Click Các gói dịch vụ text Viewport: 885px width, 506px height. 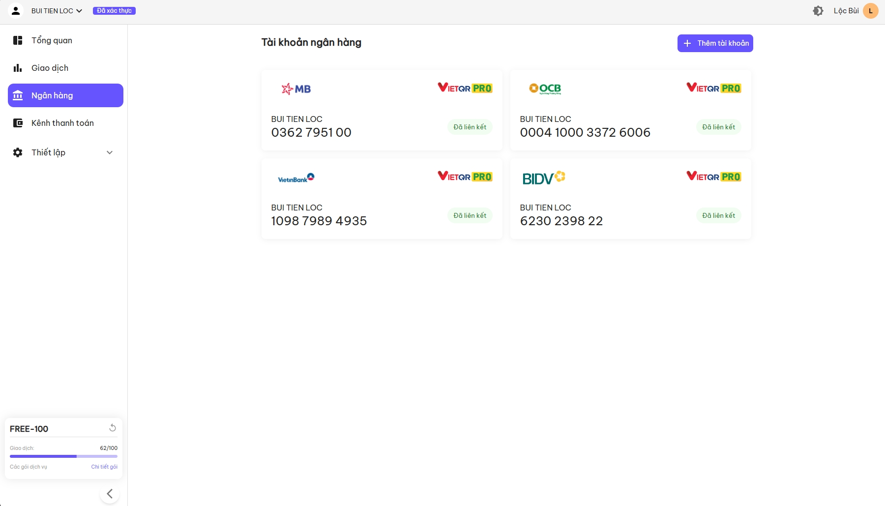click(x=29, y=467)
